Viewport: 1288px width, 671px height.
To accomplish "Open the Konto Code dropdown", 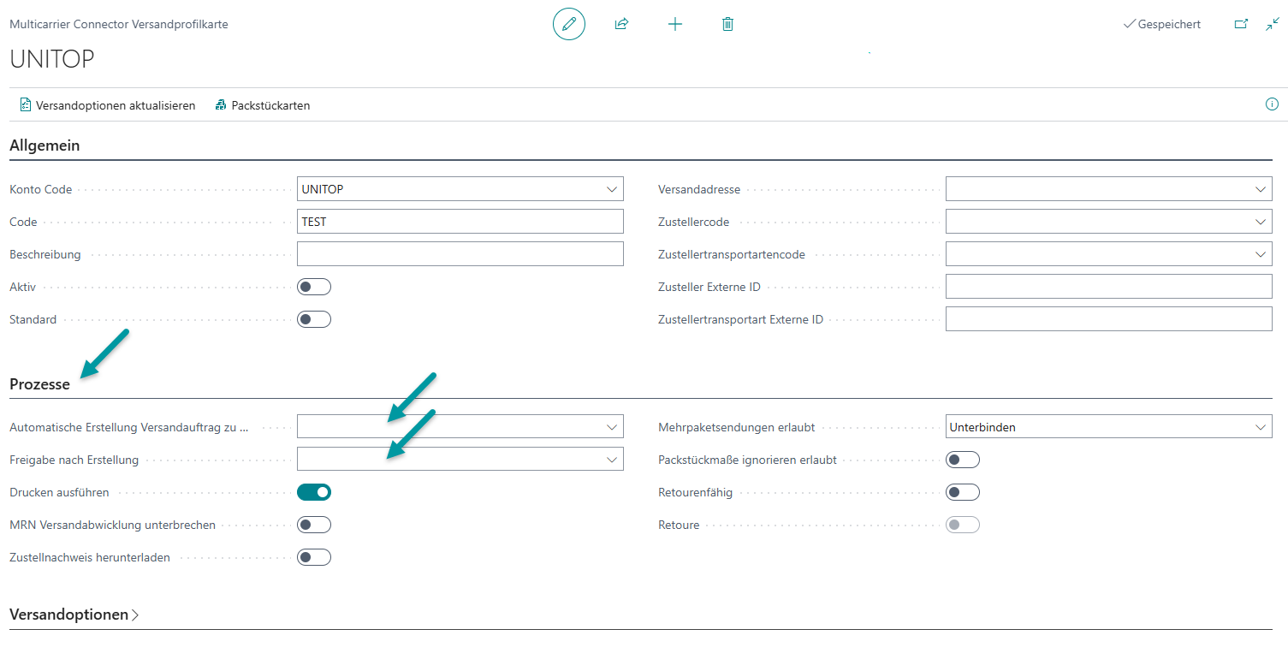I will [612, 189].
